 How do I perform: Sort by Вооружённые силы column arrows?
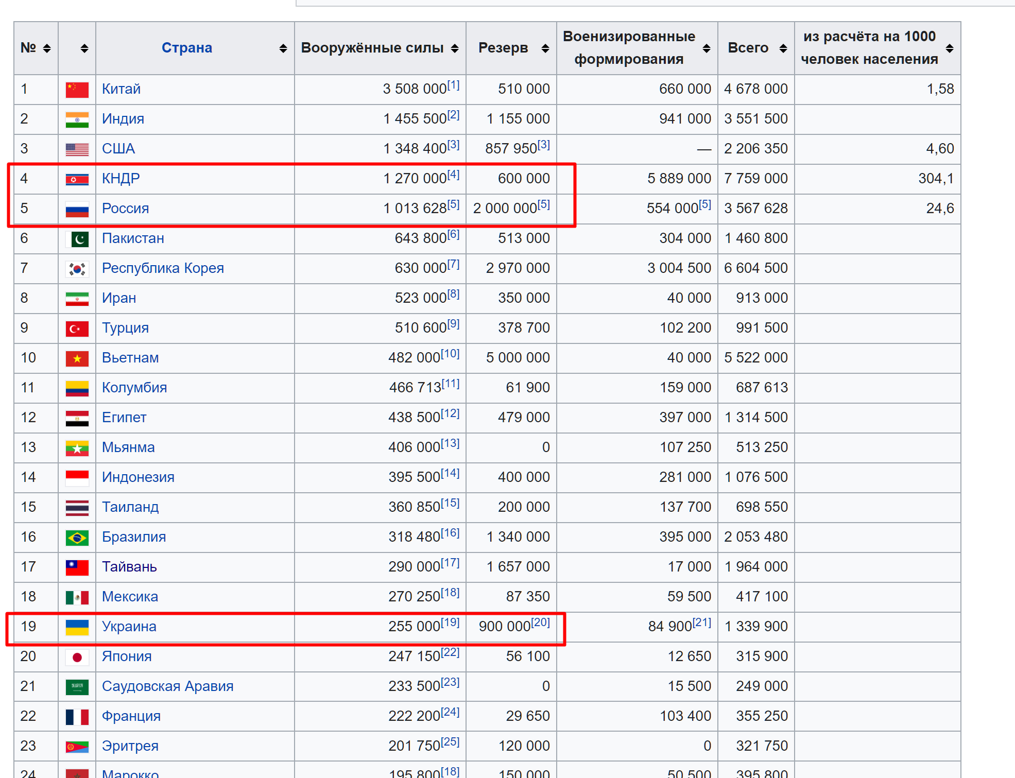455,48
